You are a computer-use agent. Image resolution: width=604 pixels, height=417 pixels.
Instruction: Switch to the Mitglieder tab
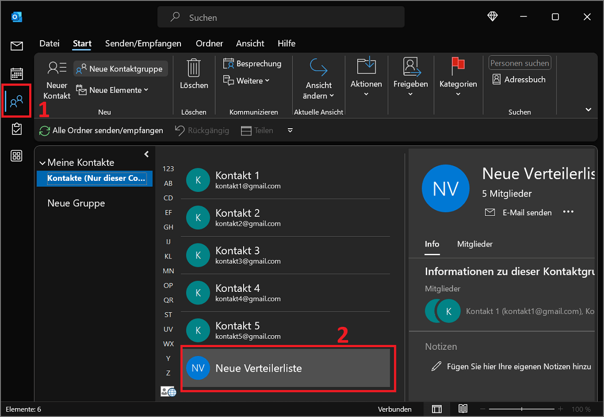pos(475,244)
